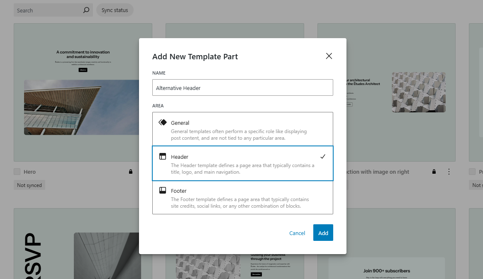Click the Cancel link
The height and width of the screenshot is (279, 483).
coord(297,233)
